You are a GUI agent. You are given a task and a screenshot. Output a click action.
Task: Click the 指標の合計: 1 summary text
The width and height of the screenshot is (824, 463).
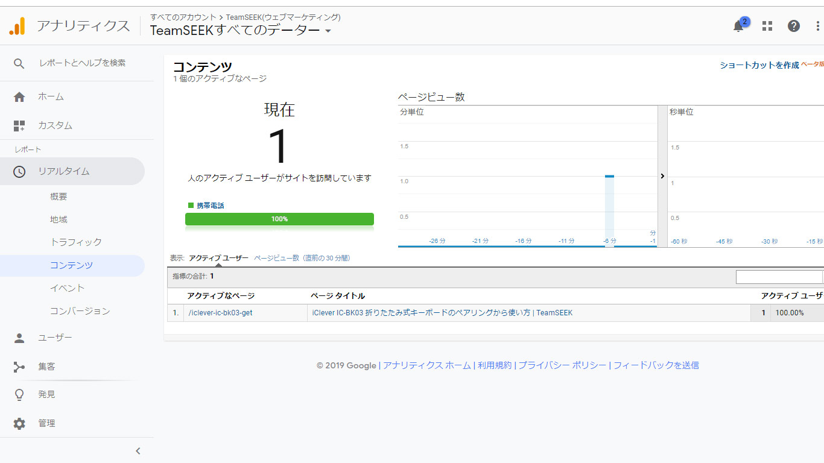tap(193, 276)
